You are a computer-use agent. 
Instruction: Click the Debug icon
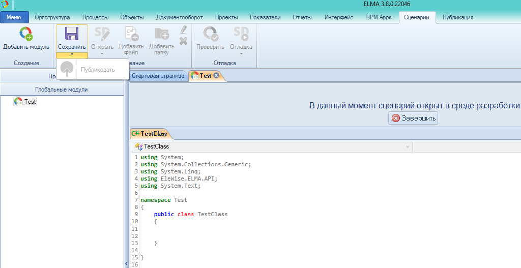pos(241,35)
